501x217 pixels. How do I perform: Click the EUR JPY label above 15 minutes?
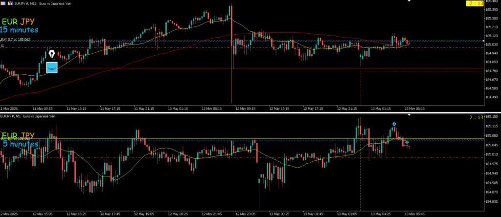pos(18,22)
